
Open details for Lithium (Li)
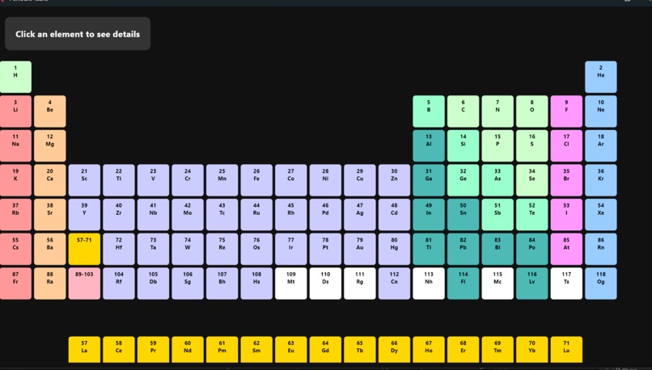pos(15,111)
